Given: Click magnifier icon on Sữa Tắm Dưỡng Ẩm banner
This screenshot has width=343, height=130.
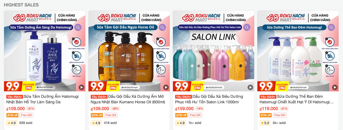Looking at the screenshot, I should pos(78,27).
